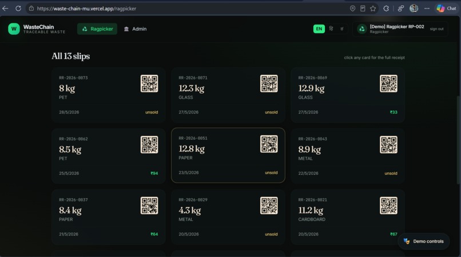The height and width of the screenshot is (257, 461).
Task: Click the TRACEABLE WASTE tagline
Action: [45, 32]
